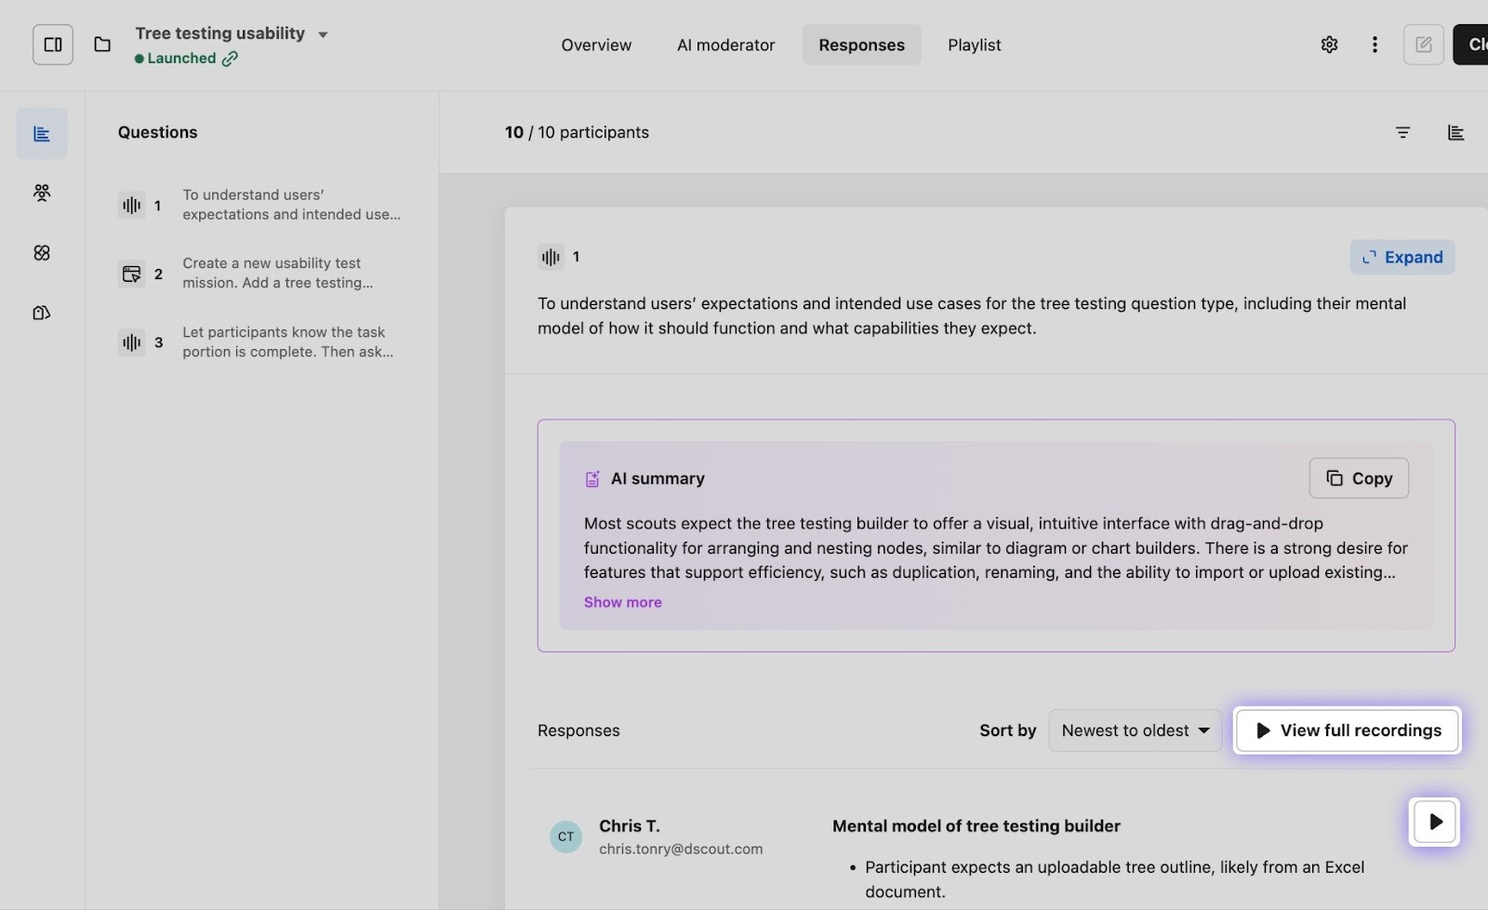The image size is (1488, 910).
Task: Toggle the sidebar panel icon
Action: tap(53, 45)
